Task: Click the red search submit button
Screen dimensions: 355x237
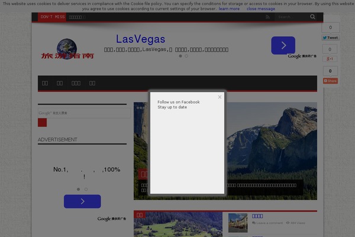Action: point(43,123)
